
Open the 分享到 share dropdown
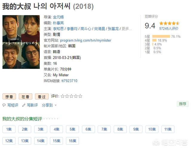49,105
